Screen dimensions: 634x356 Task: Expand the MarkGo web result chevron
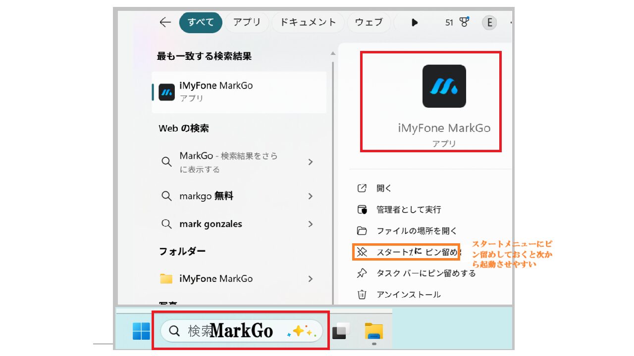click(311, 162)
